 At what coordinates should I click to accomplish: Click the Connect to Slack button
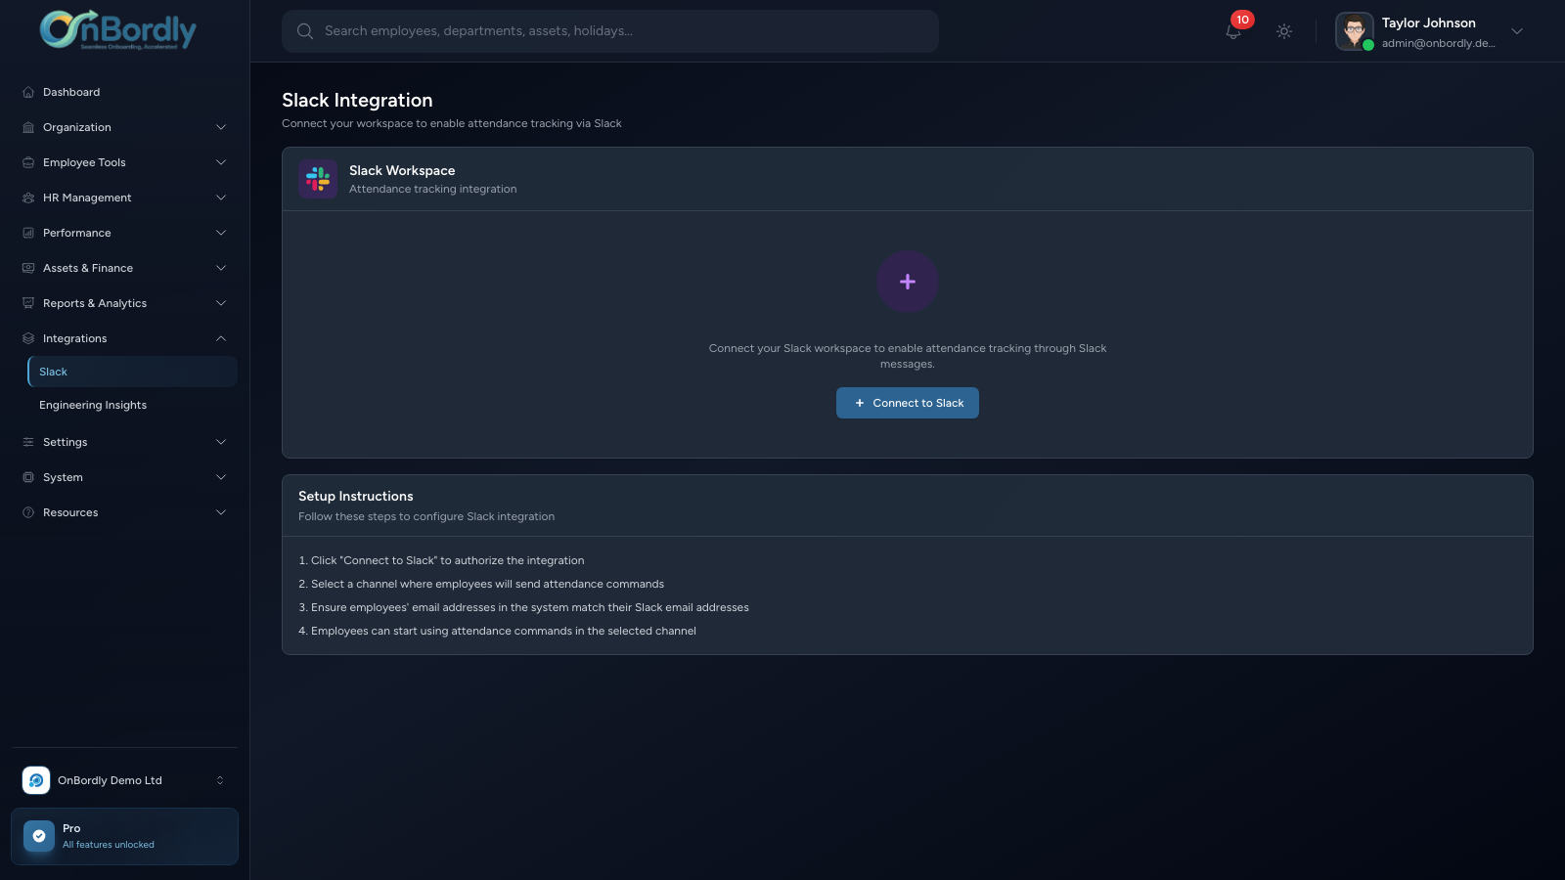(x=908, y=403)
